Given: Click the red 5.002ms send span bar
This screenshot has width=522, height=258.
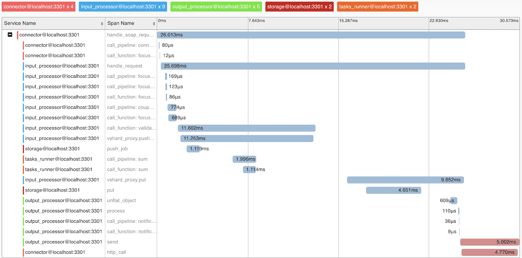Looking at the screenshot, I should pos(489,242).
